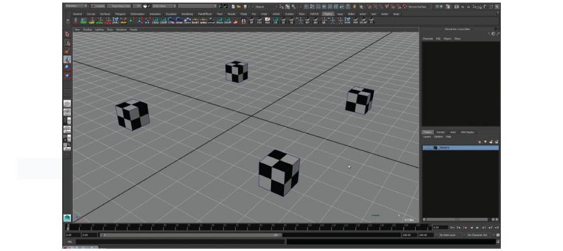Click the current frame input field

(x=440, y=228)
